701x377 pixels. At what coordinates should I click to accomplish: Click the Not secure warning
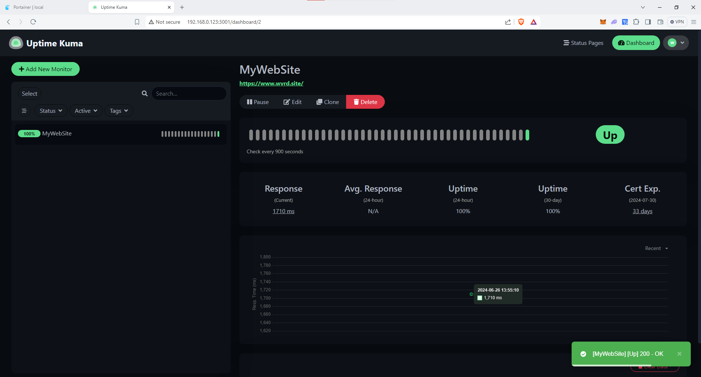[x=164, y=22]
